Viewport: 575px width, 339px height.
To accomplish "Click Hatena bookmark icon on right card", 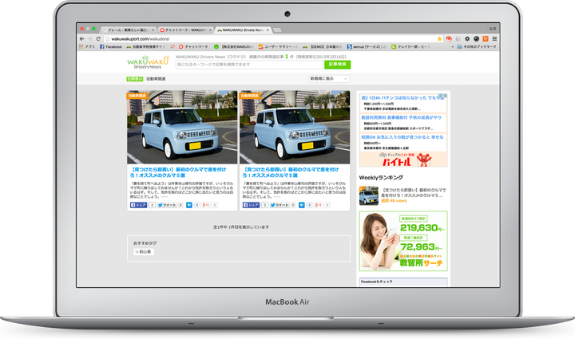I will click(301, 205).
